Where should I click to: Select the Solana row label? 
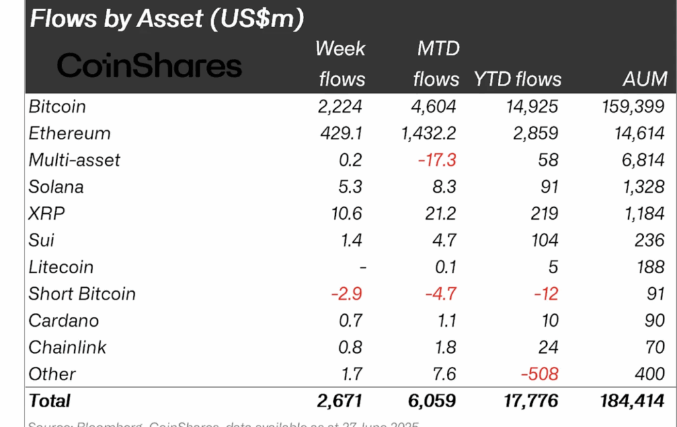[x=56, y=187]
